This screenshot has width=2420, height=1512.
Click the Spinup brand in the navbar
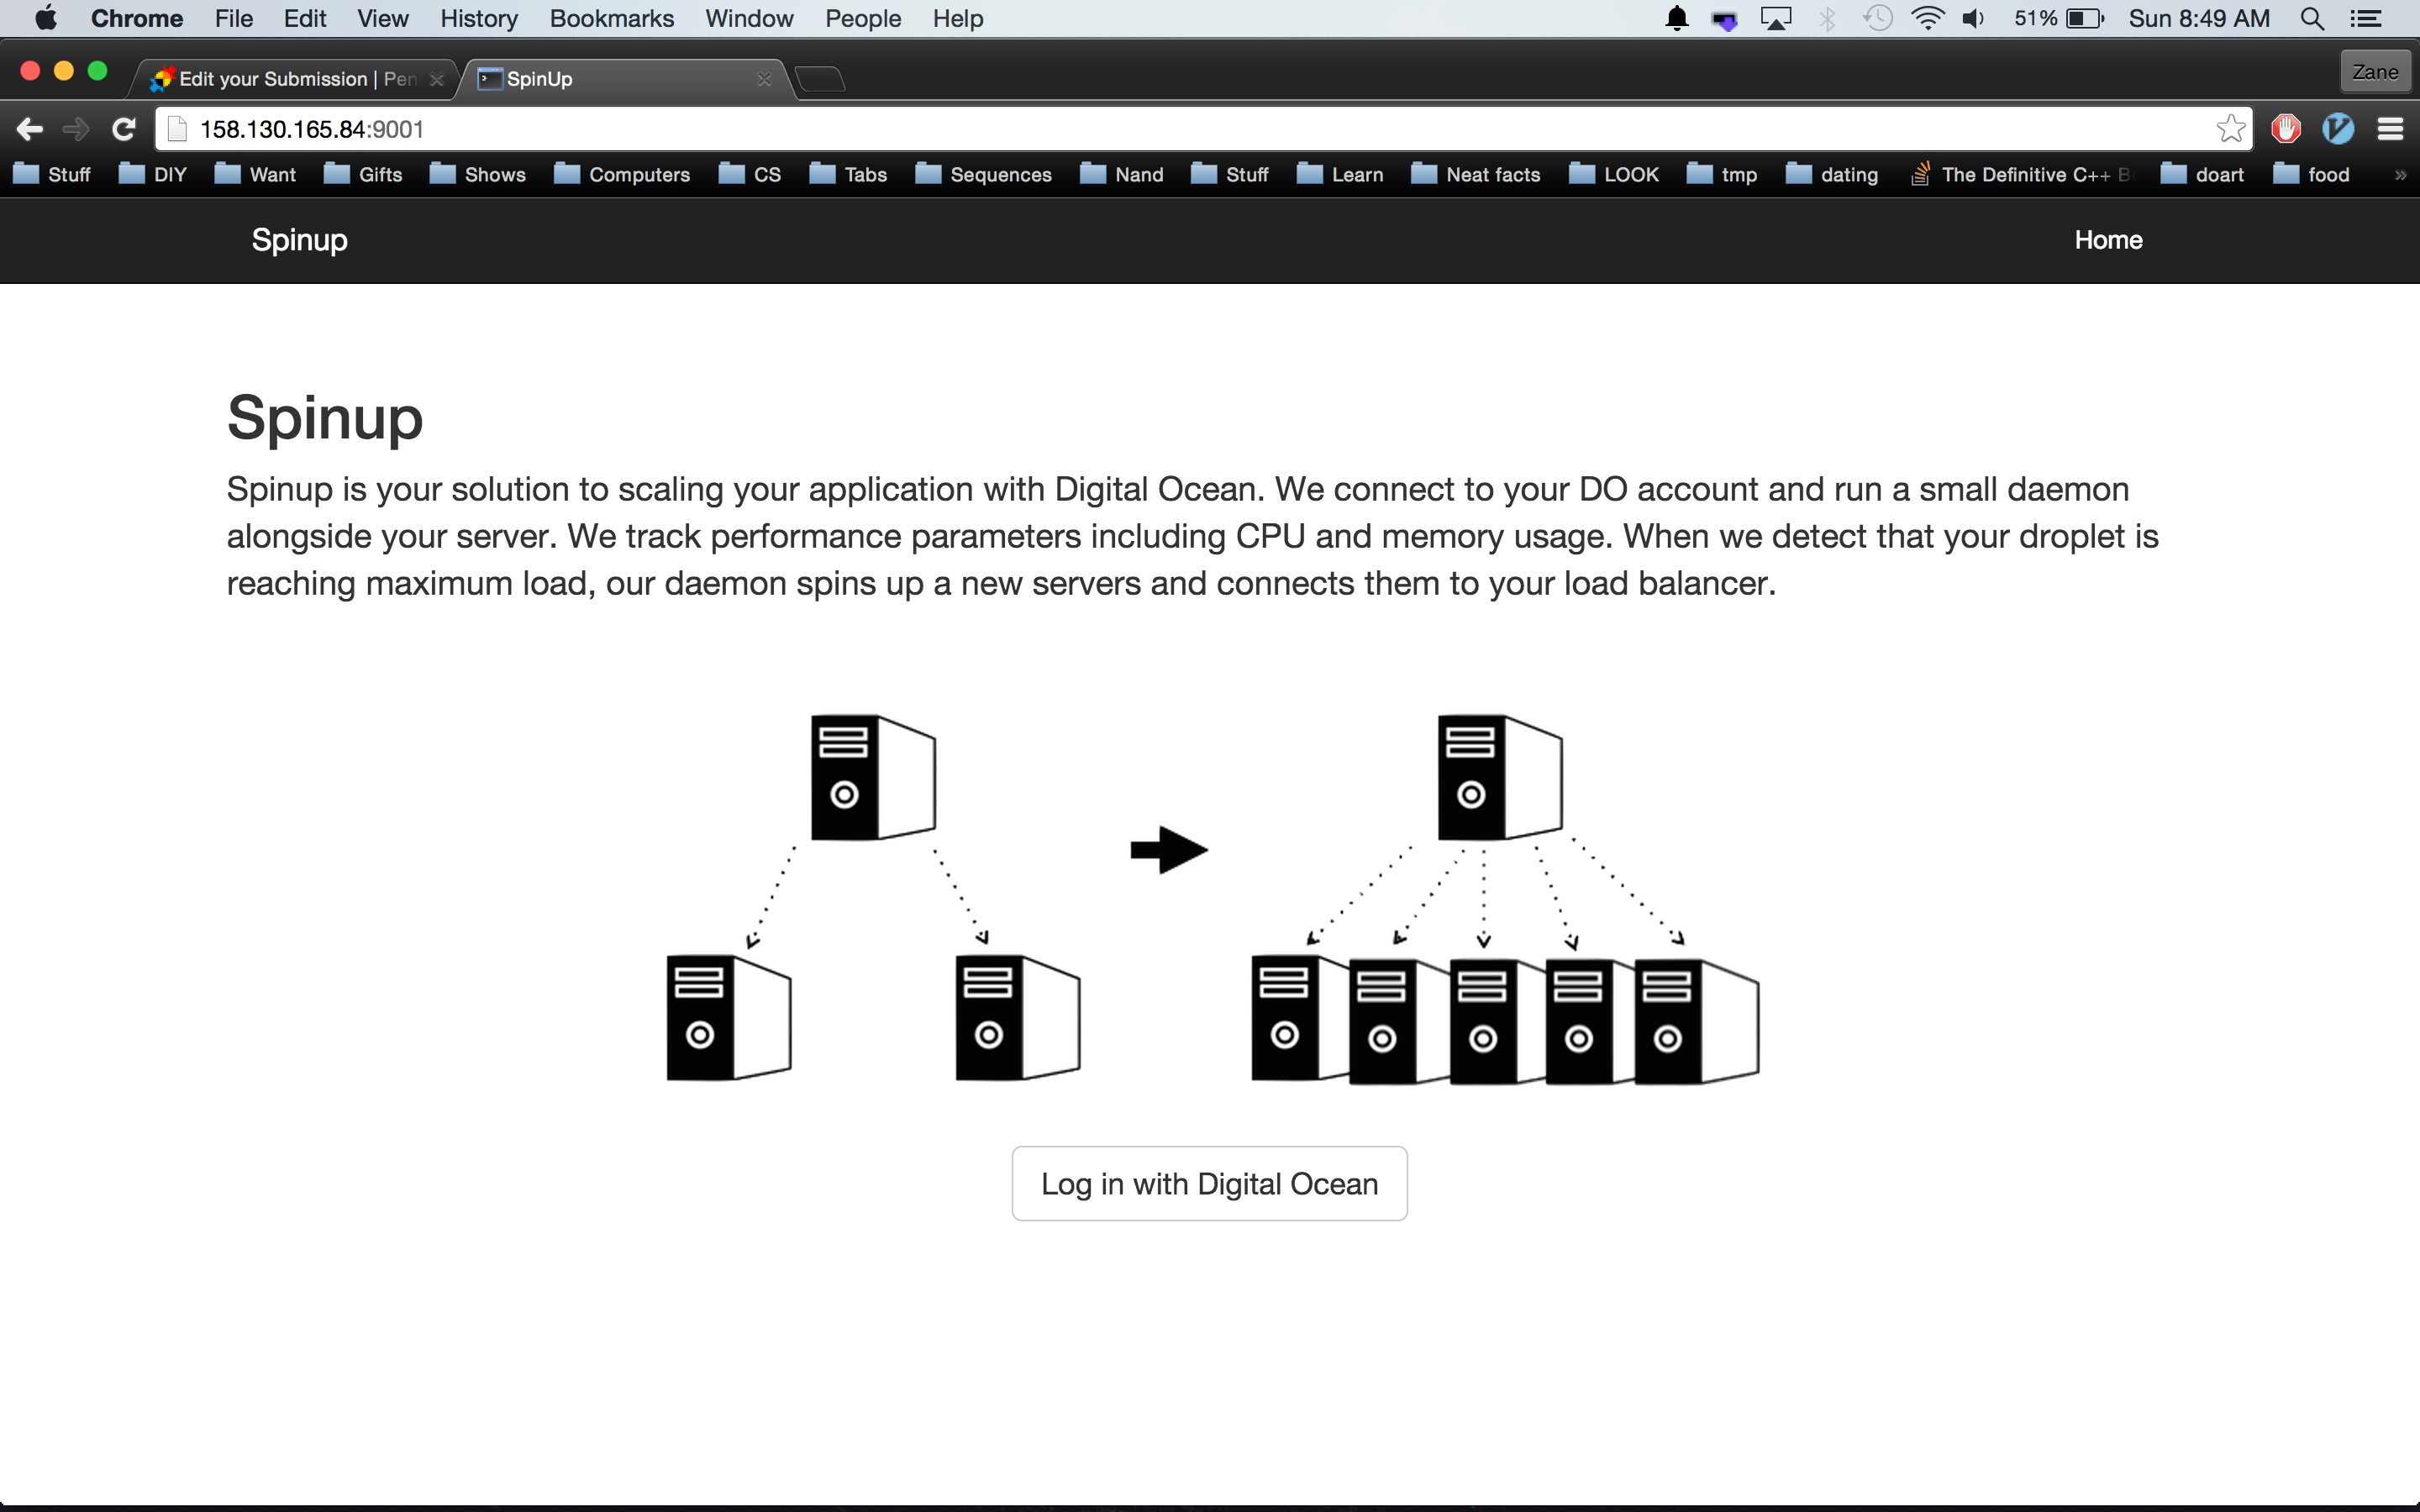point(299,240)
